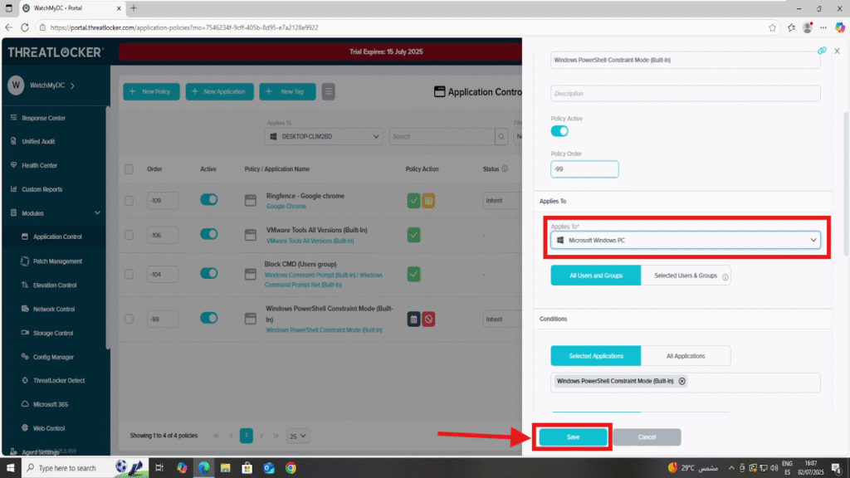Click the search magnifier icon
Image resolution: width=850 pixels, height=478 pixels.
[501, 137]
